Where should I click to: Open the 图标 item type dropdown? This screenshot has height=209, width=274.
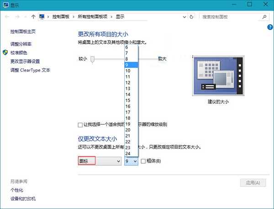[100, 161]
